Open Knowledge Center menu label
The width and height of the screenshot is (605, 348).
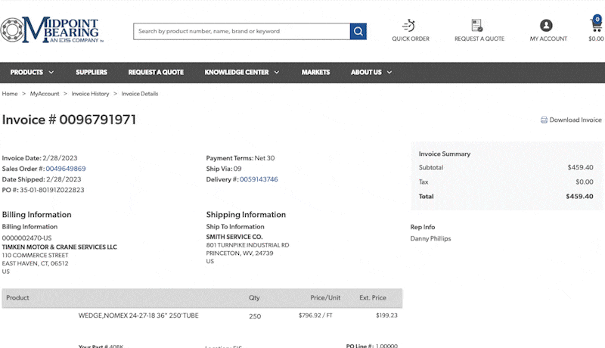[237, 72]
